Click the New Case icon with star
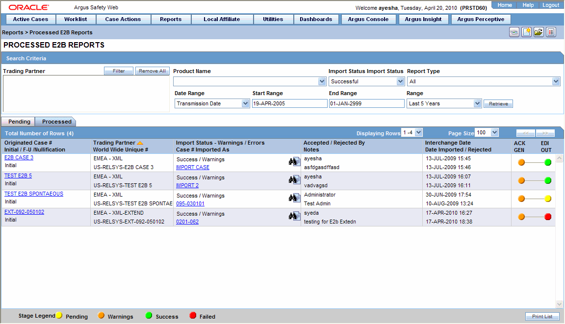The image size is (565, 324). point(526,32)
